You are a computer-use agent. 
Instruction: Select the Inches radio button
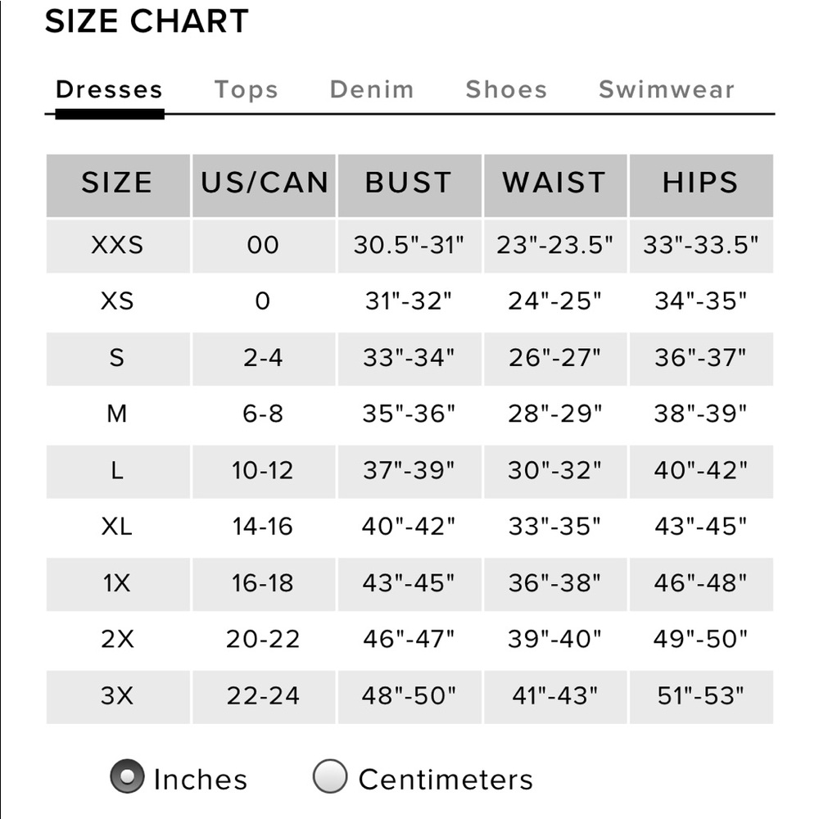click(x=127, y=776)
